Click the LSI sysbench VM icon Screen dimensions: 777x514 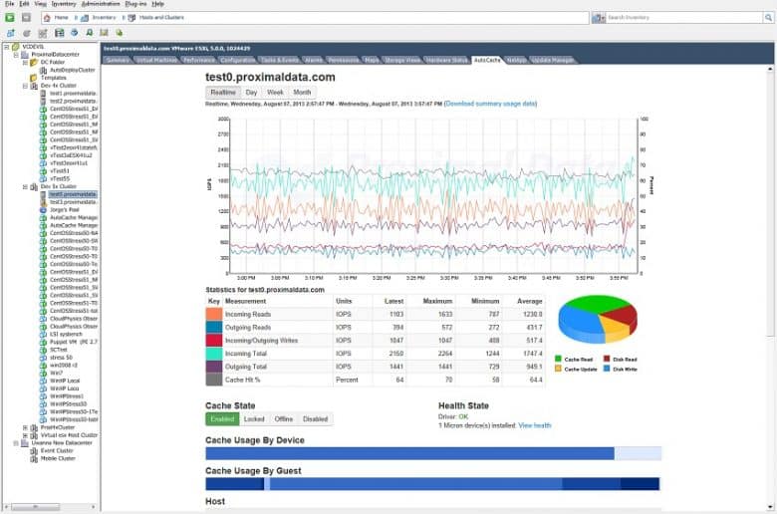click(x=43, y=334)
